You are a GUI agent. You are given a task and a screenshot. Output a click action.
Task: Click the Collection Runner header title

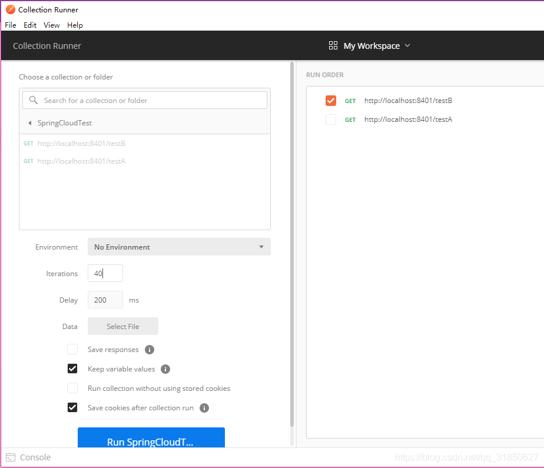(47, 46)
